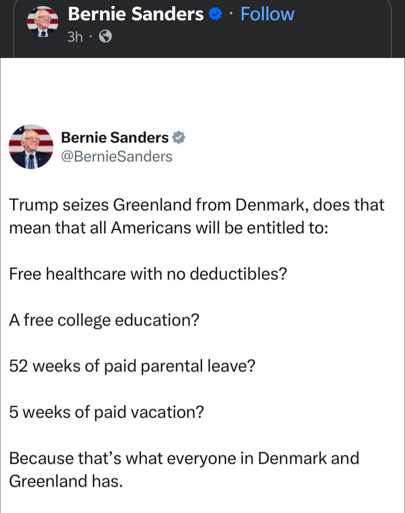Click 'Free healthcare with no deductibles?' text
The image size is (405, 513).
point(148,274)
